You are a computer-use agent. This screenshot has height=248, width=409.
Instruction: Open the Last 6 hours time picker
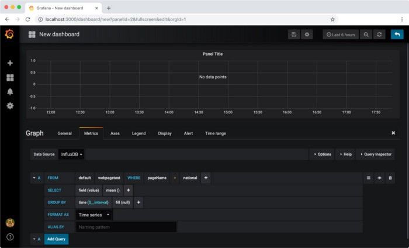pyautogui.click(x=341, y=35)
